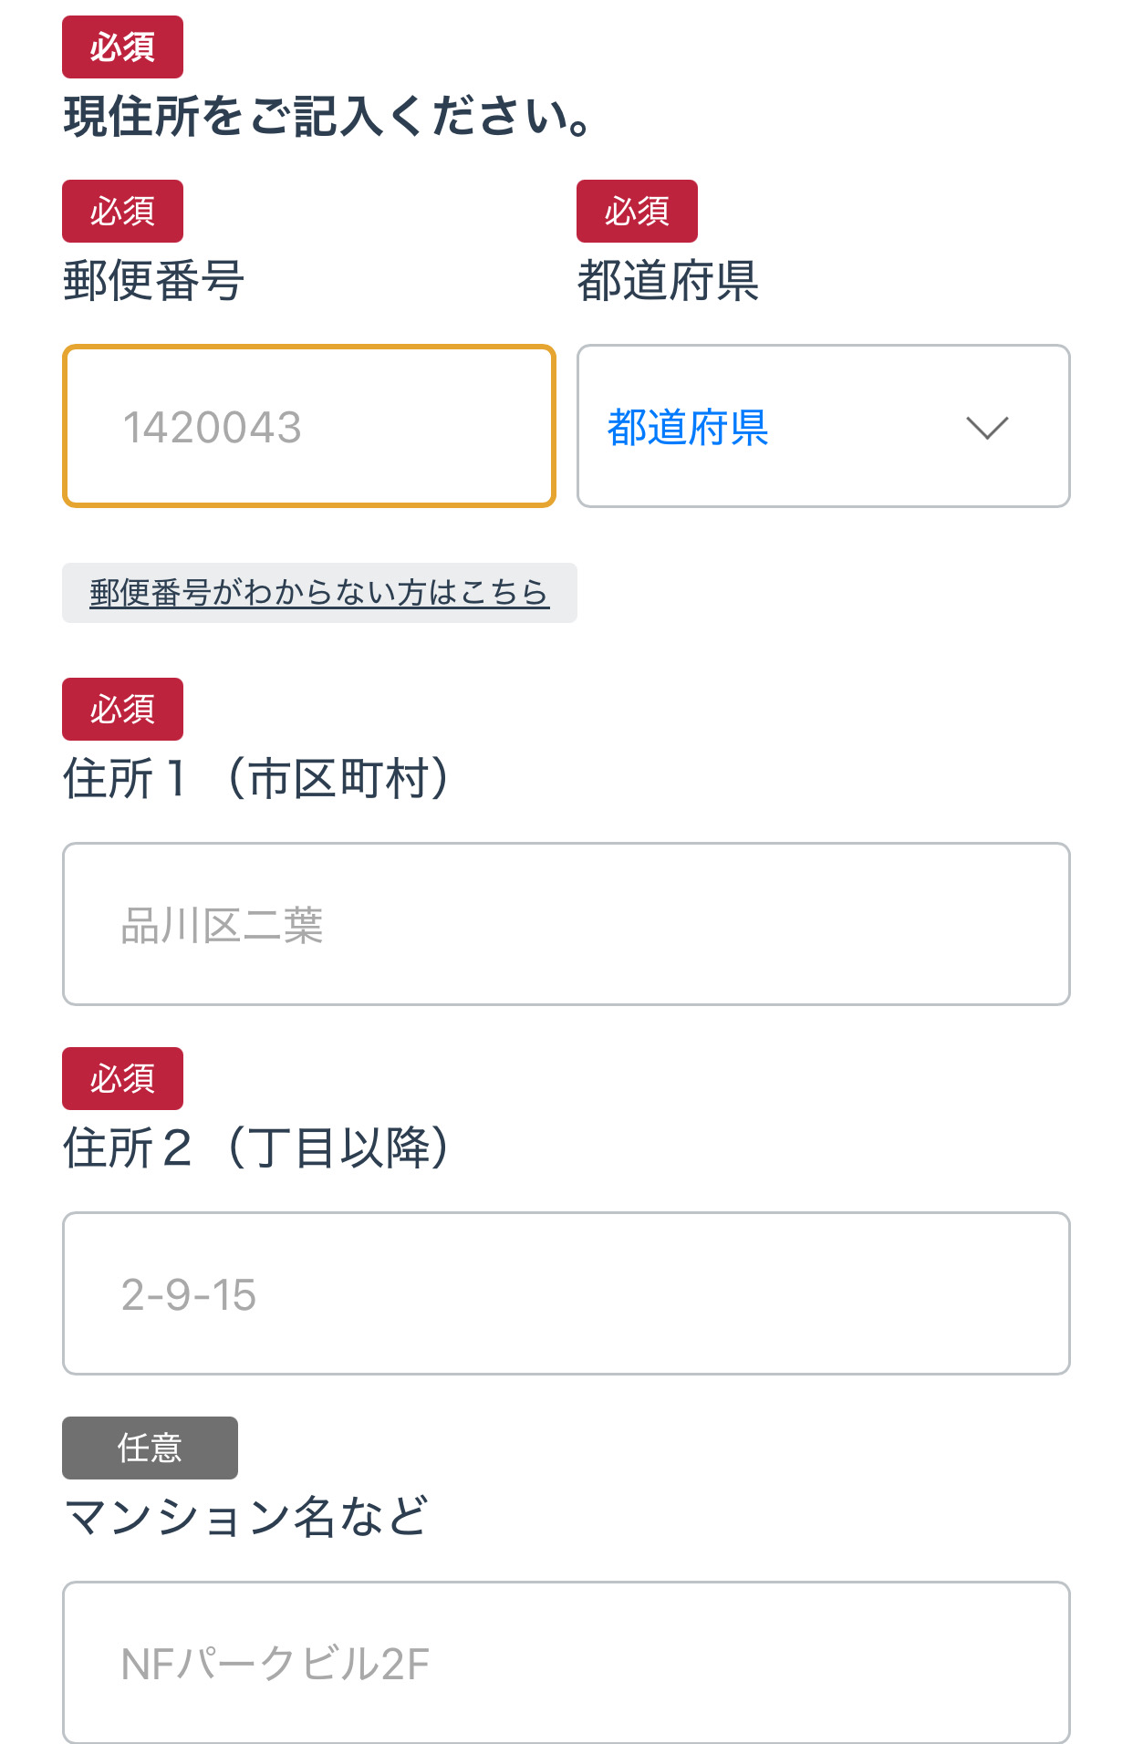1133x1744 pixels.
Task: Focus the 住所1 (市区町村) input field
Action: [x=566, y=924]
